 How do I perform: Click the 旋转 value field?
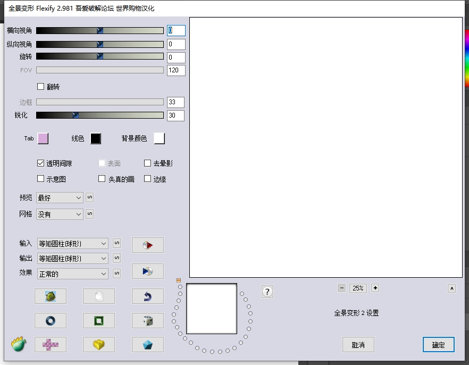pos(176,57)
